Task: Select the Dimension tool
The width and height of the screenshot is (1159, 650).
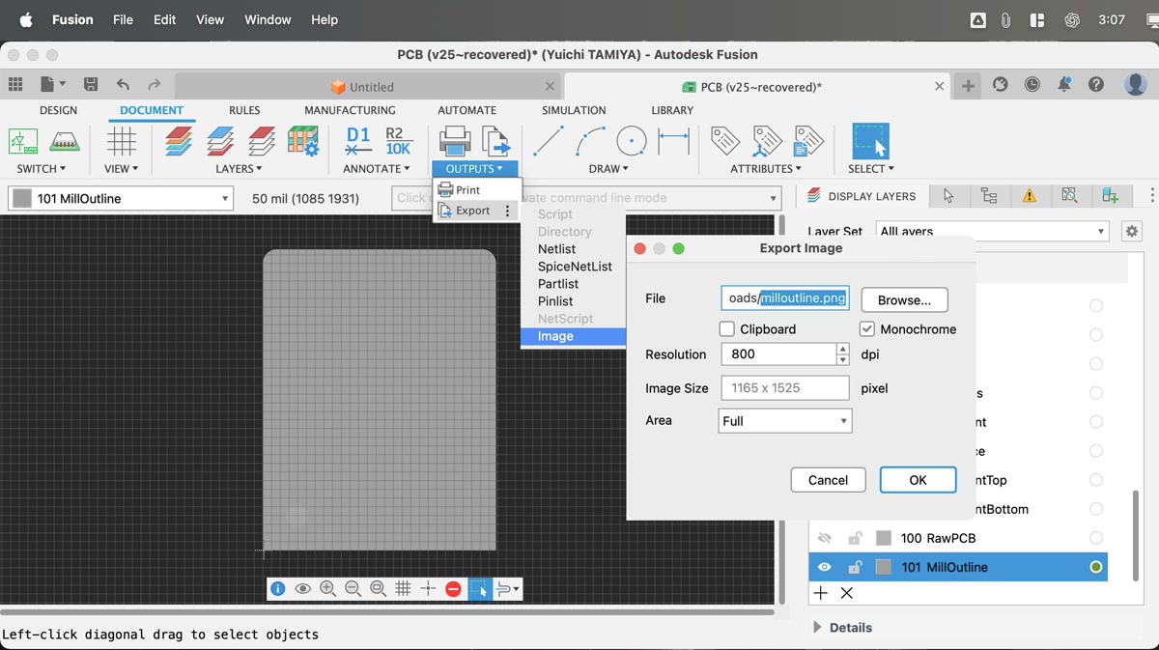Action: 673,141
